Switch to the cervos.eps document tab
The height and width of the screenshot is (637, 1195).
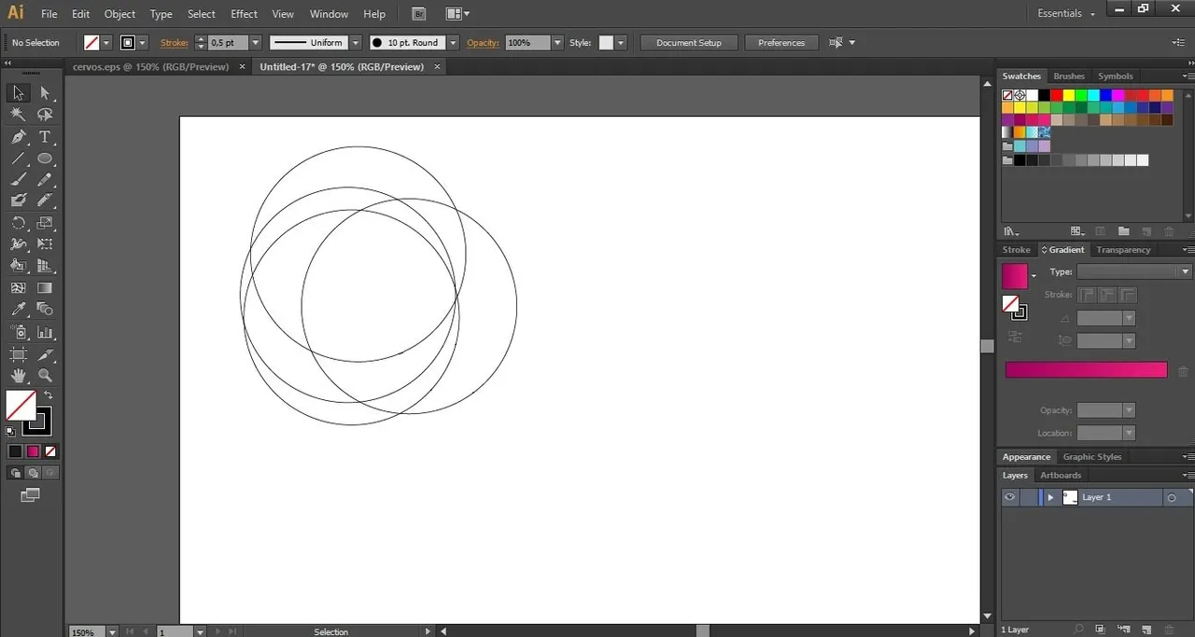click(150, 67)
